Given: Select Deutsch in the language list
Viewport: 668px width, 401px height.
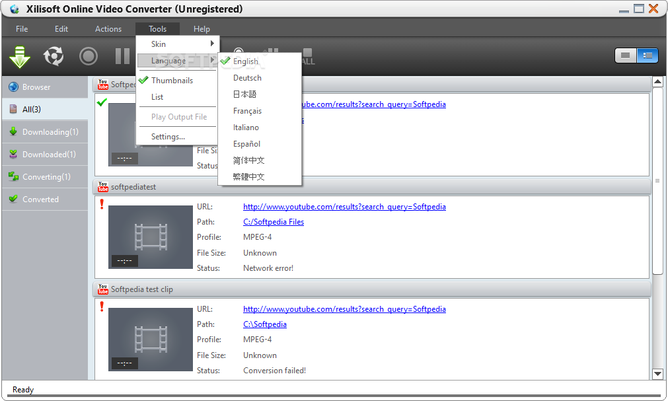Looking at the screenshot, I should pyautogui.click(x=260, y=78).
